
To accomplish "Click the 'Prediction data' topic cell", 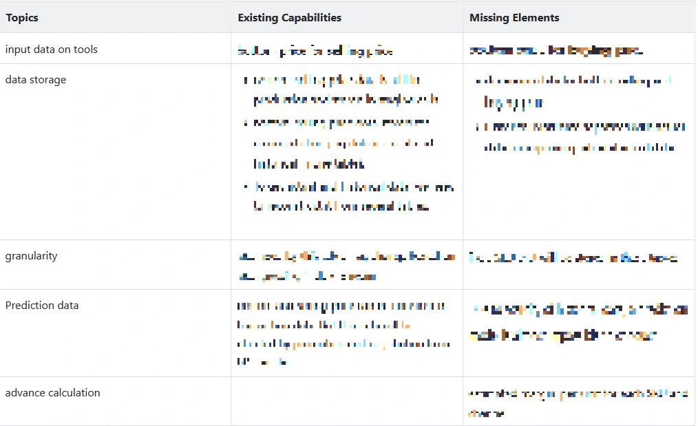I will click(x=42, y=306).
